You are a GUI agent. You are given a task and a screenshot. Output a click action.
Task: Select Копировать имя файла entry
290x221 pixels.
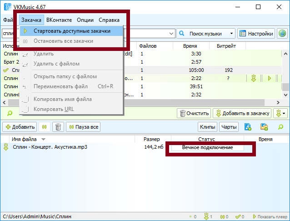tap(71, 99)
